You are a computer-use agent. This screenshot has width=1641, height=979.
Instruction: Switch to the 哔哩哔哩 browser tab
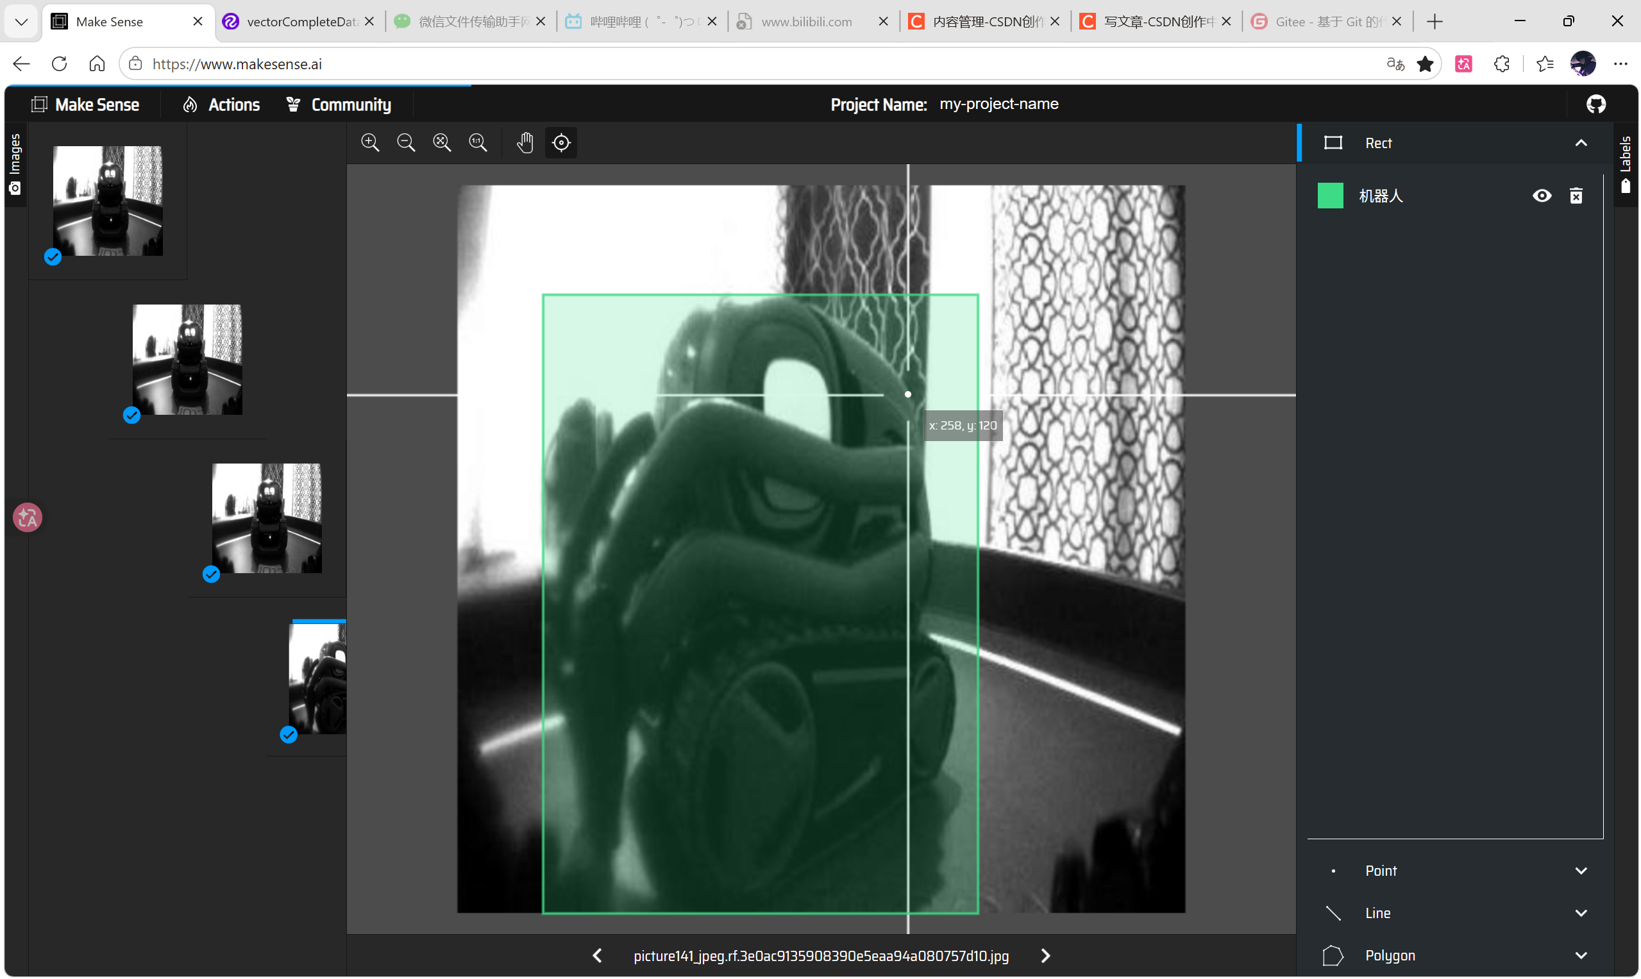(x=643, y=22)
